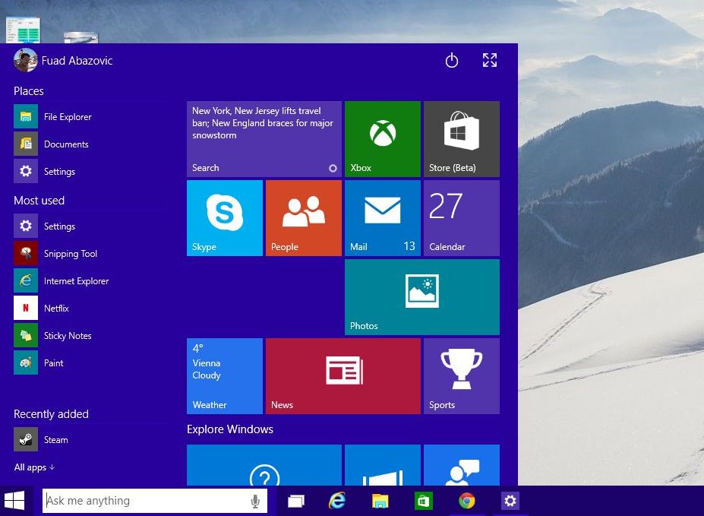Click the Ask me anything search box

[x=144, y=501]
